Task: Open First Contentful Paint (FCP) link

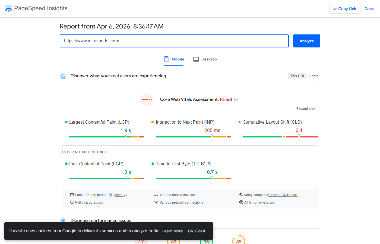Action: click(96, 164)
